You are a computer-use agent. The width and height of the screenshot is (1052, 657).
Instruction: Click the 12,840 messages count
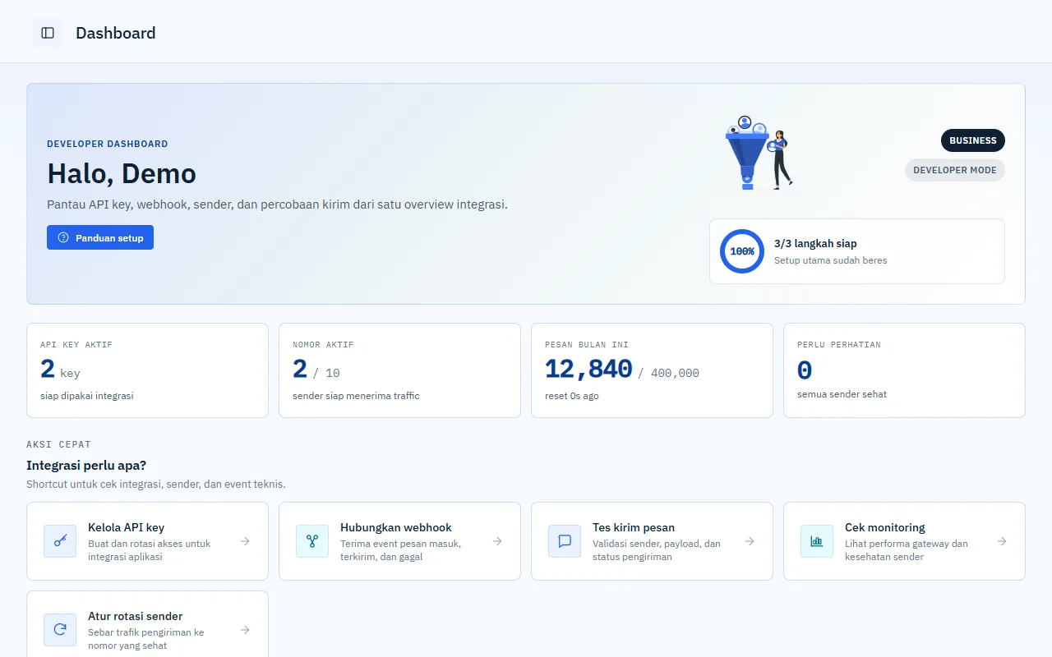[588, 370]
